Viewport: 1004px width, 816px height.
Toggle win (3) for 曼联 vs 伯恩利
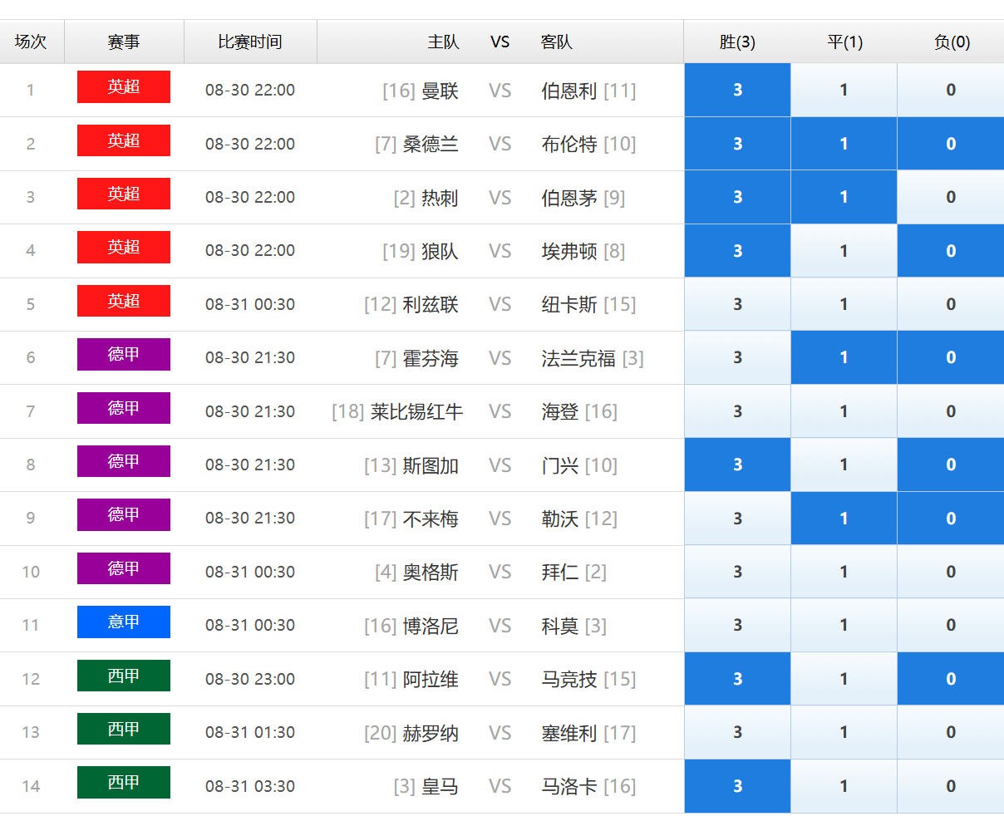click(x=737, y=91)
